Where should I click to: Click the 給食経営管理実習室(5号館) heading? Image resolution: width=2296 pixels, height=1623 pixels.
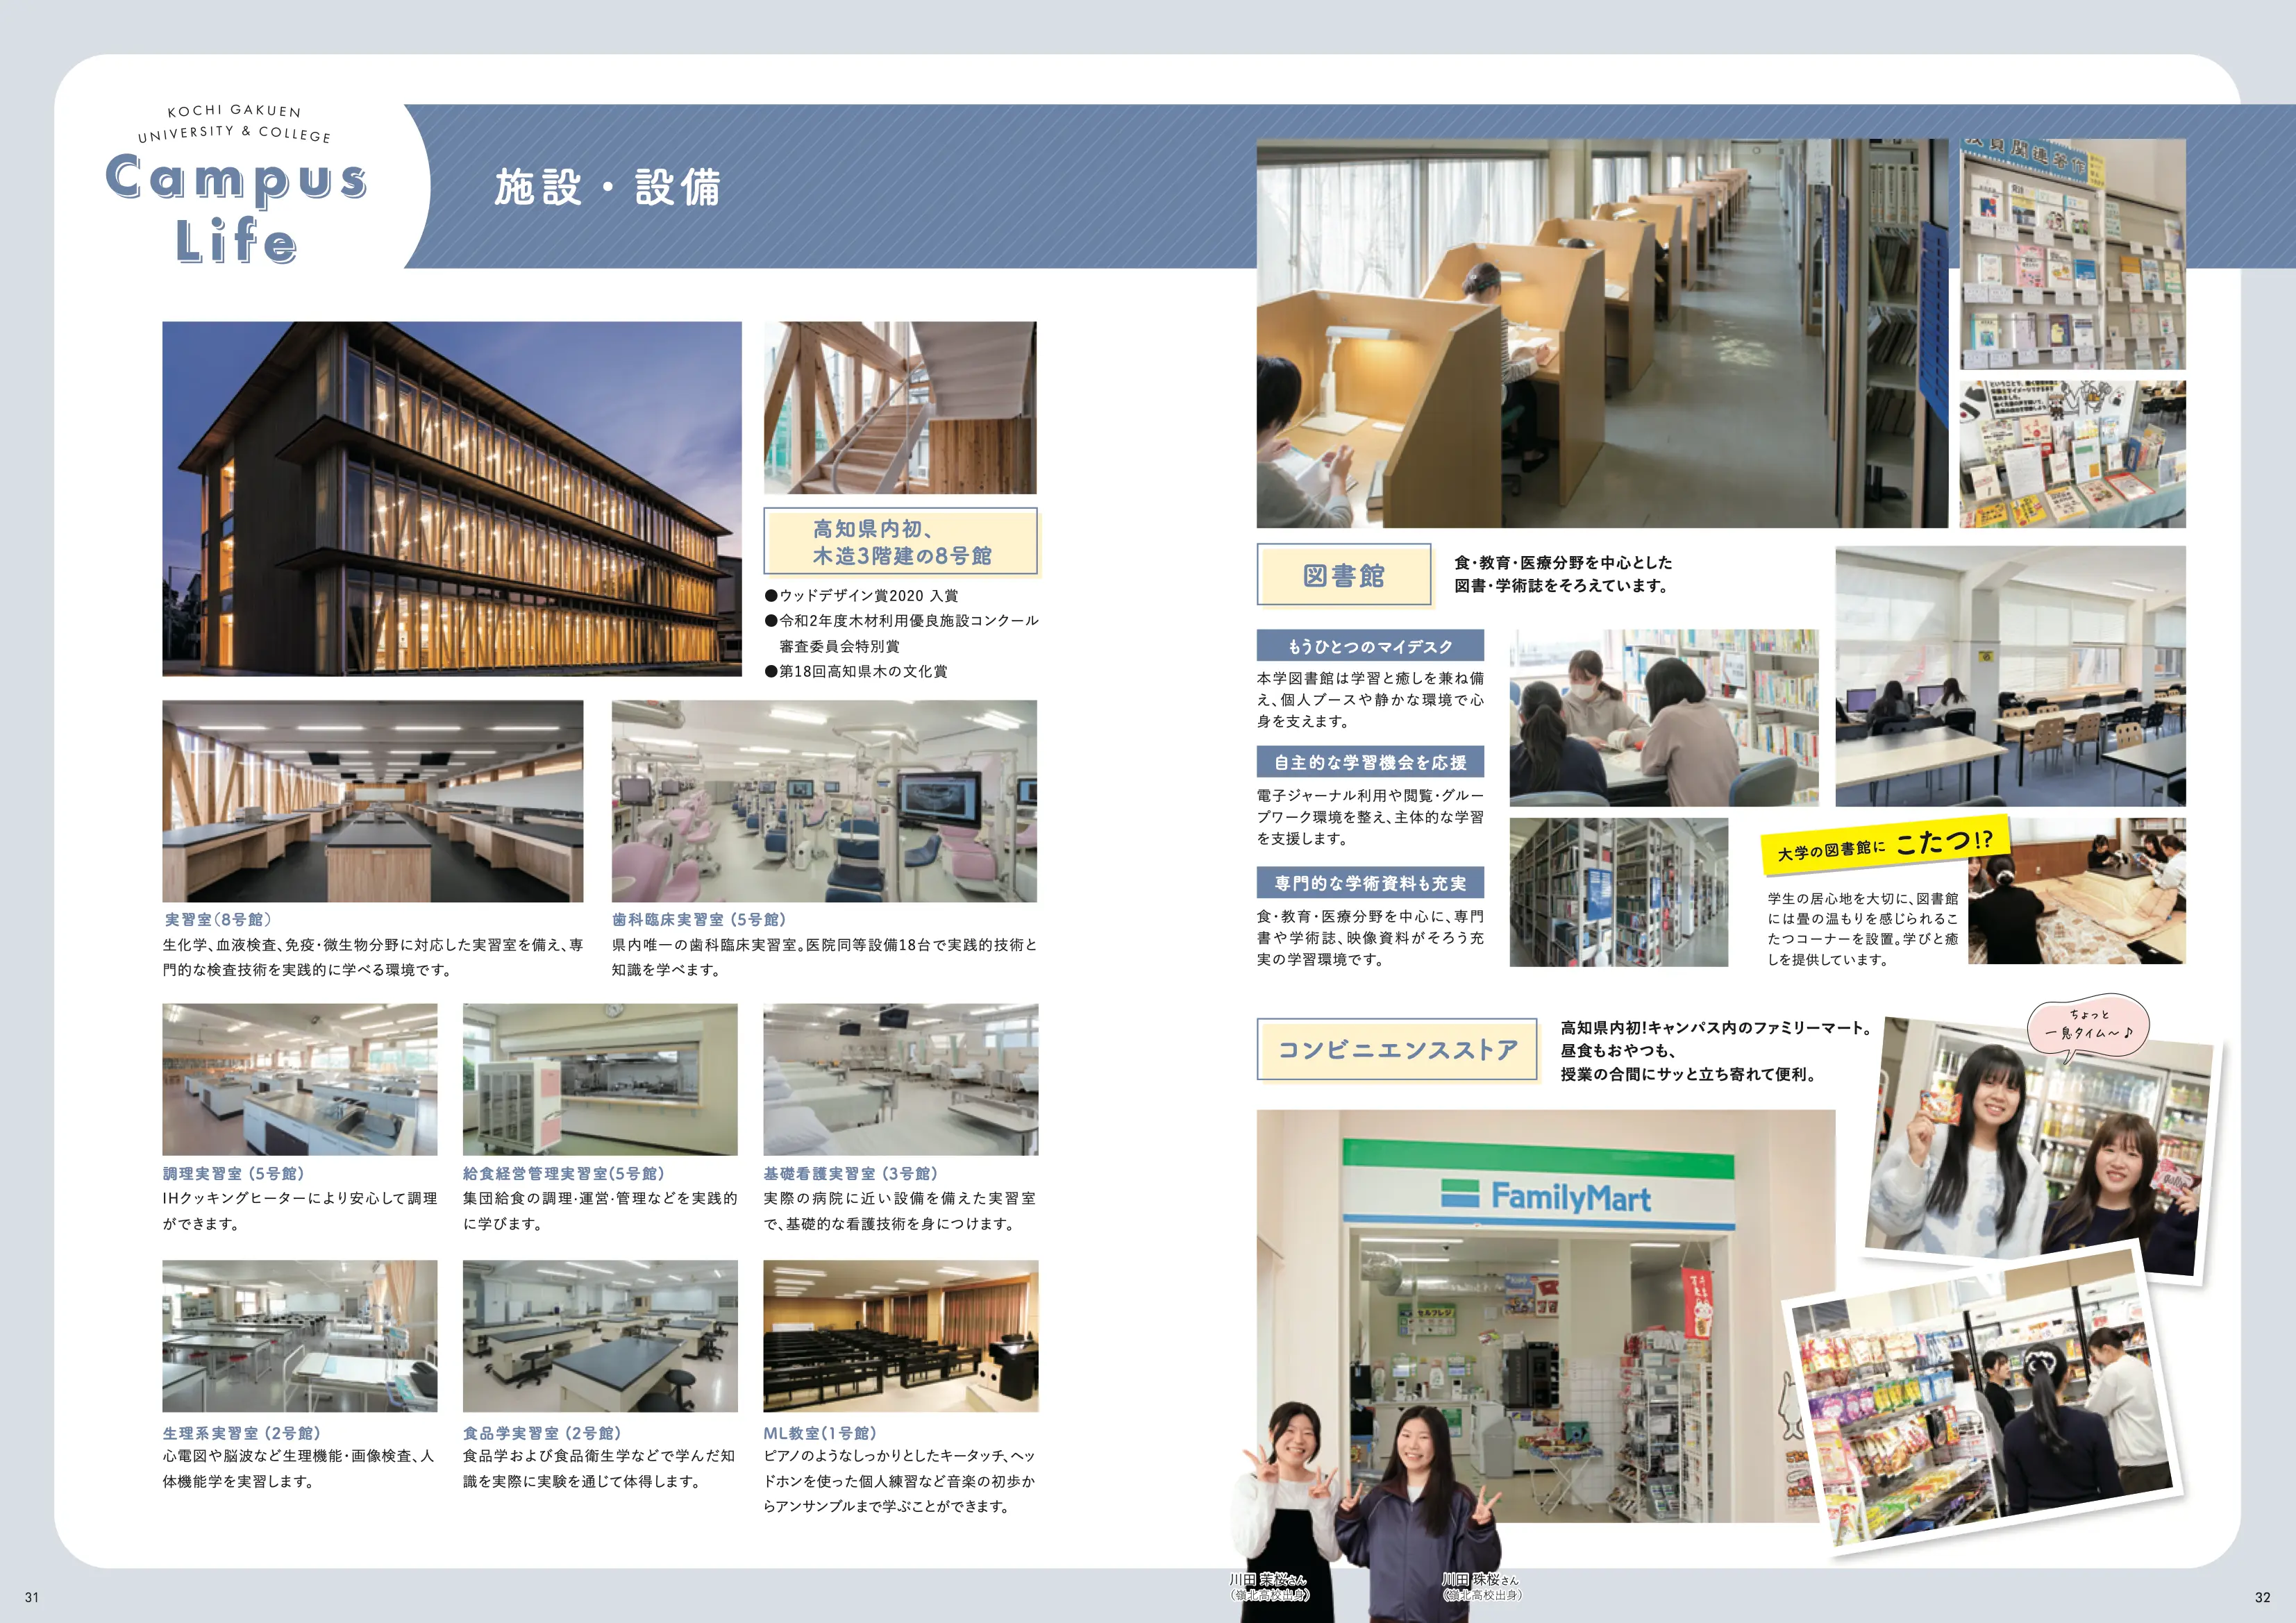point(564,1173)
